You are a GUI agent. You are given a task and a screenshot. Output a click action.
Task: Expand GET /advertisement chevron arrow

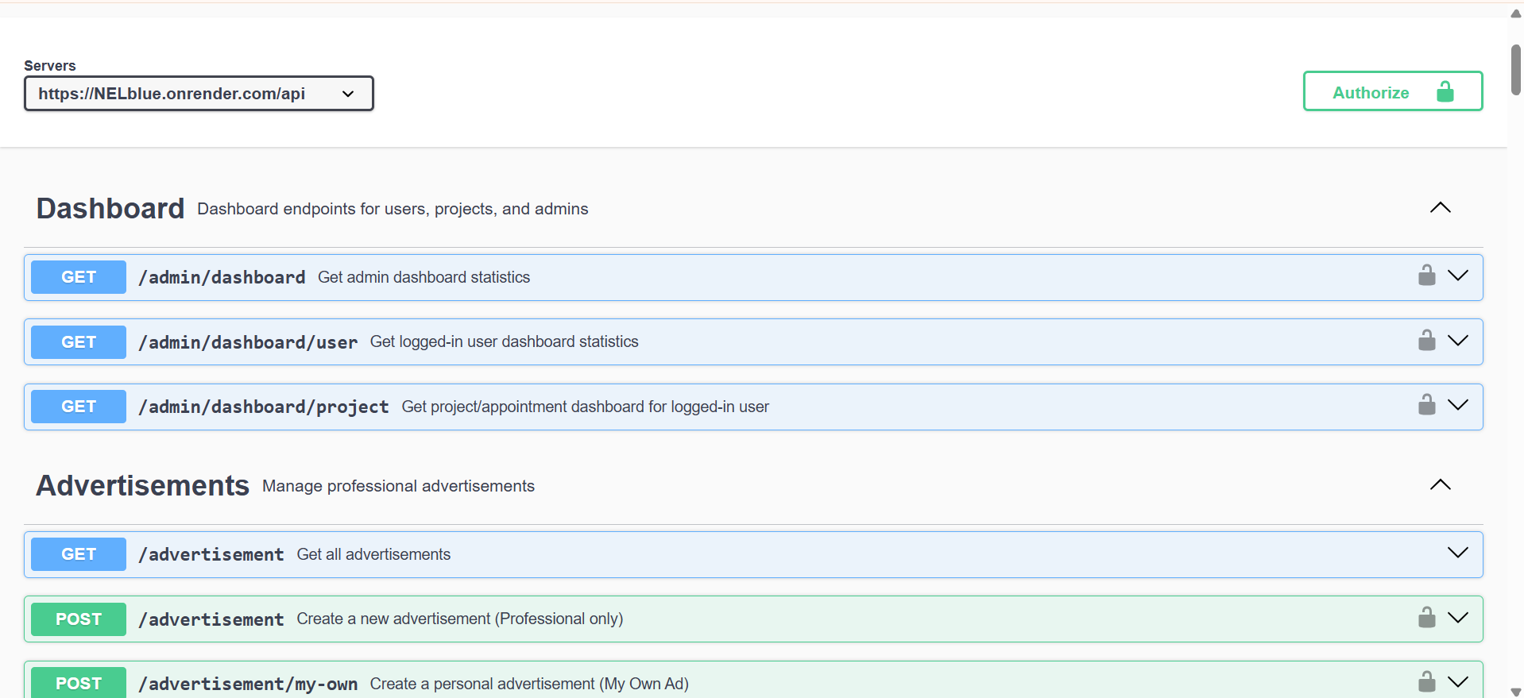(x=1457, y=553)
